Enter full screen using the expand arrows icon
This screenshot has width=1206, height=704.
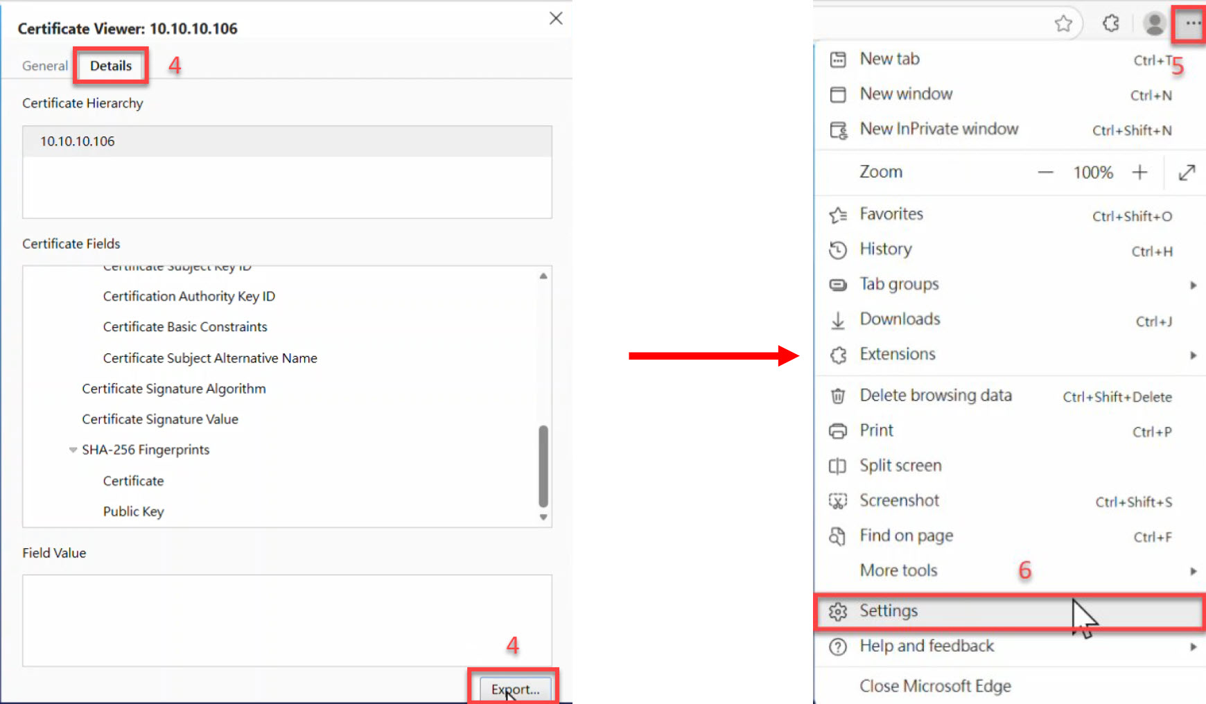[1187, 173]
